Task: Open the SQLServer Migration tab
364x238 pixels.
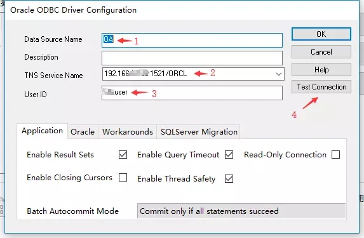Action: tap(199, 132)
